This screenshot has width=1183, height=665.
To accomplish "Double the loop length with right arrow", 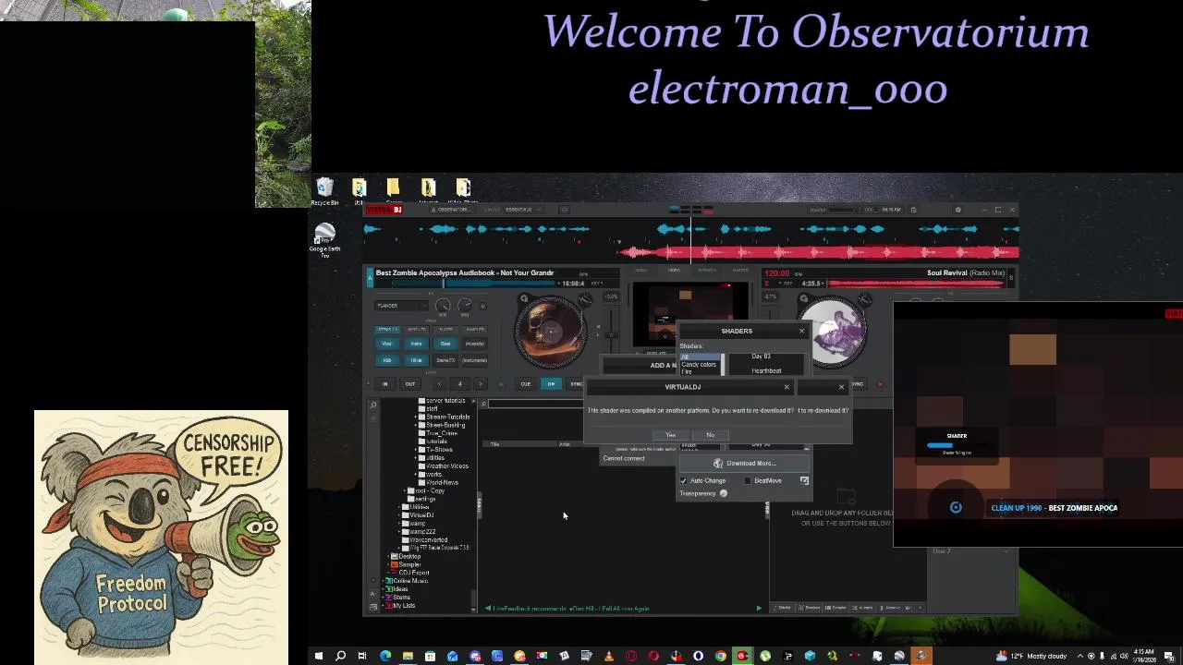I will coord(480,384).
